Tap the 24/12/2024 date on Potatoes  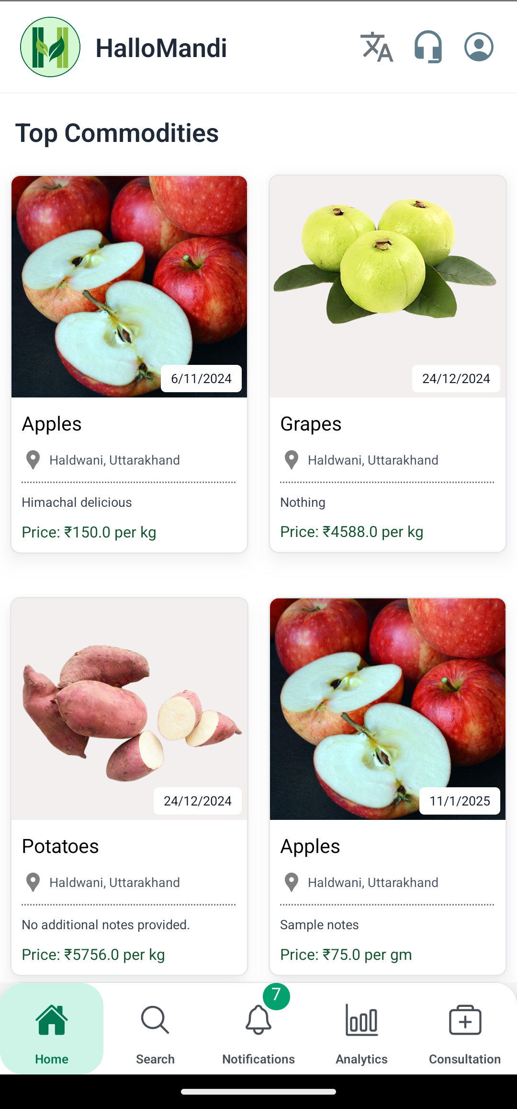point(198,801)
